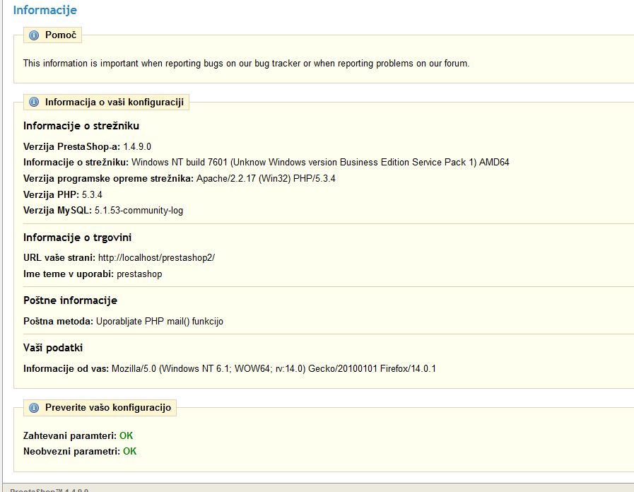Click the 'Verzija PrestaShop-a:' label
Viewport: 634px width, 492px height.
click(71, 147)
